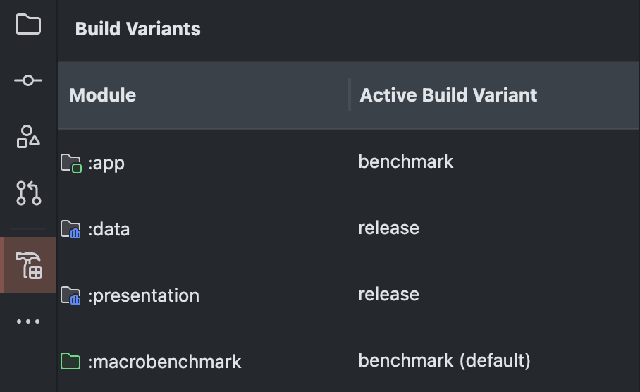The height and width of the screenshot is (392, 640).
Task: Click the :macrobenchmark green folder icon
Action: pos(70,362)
